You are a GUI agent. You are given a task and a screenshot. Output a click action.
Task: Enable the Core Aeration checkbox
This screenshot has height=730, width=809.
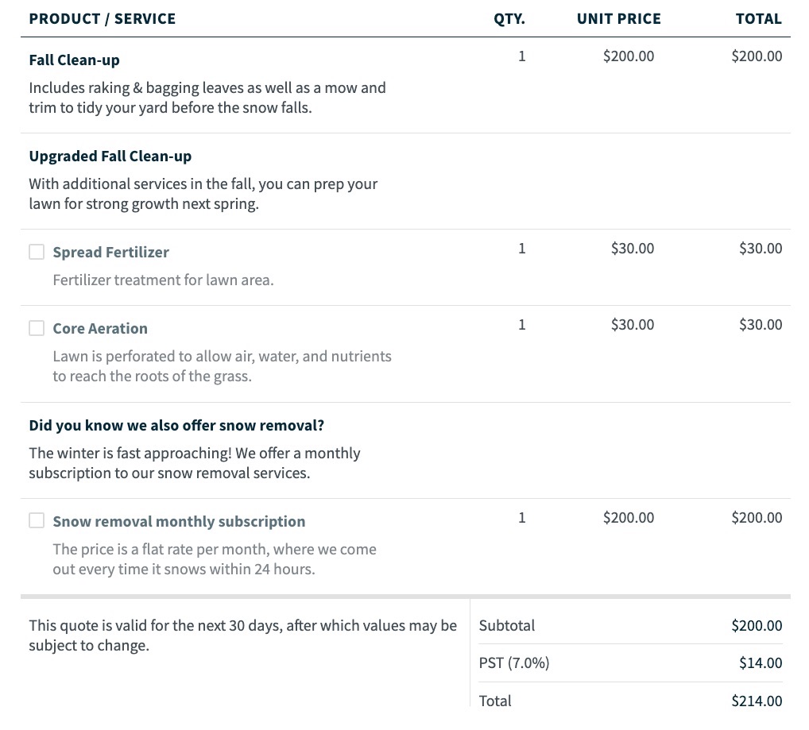37,327
